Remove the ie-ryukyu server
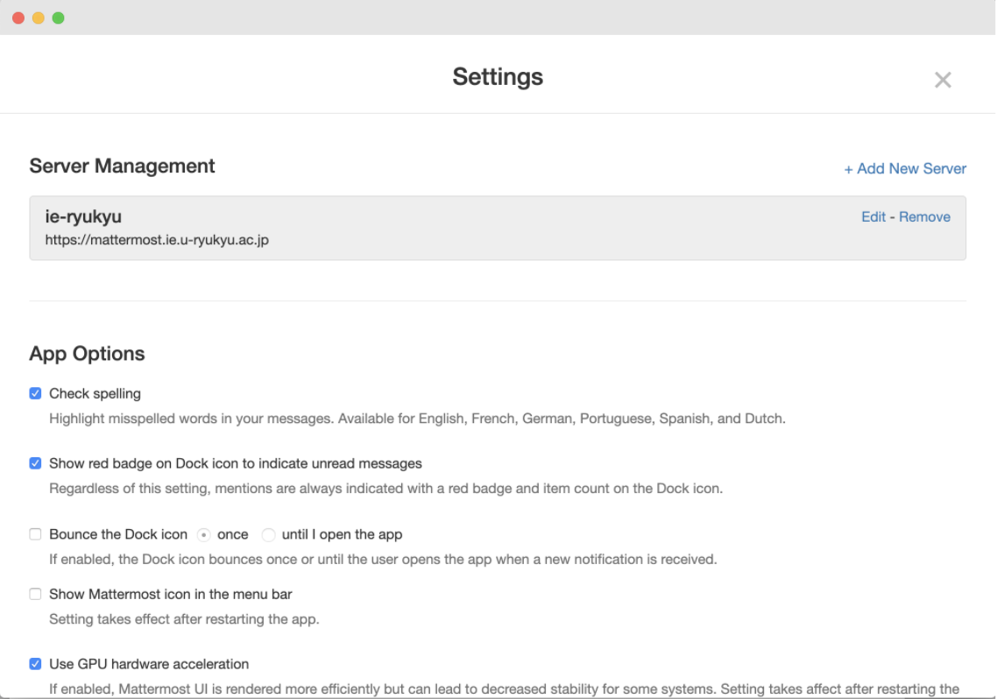 tap(924, 216)
